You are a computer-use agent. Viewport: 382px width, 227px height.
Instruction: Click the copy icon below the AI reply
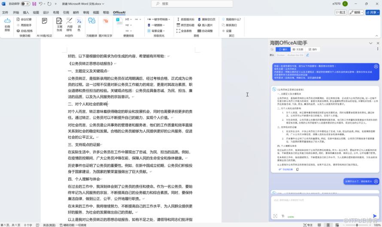pos(297,170)
